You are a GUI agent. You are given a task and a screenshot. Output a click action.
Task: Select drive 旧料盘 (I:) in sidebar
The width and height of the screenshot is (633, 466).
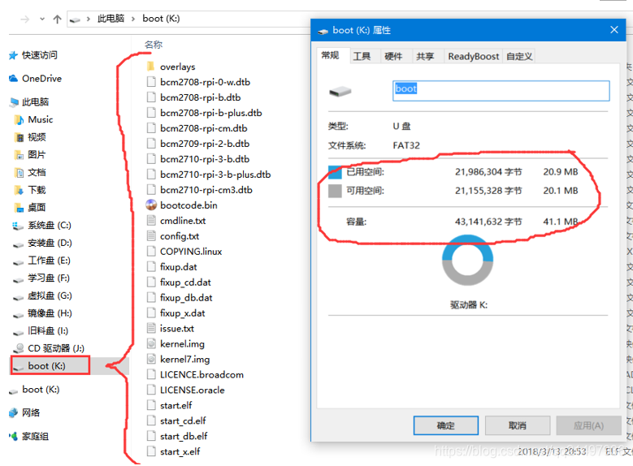[41, 331]
